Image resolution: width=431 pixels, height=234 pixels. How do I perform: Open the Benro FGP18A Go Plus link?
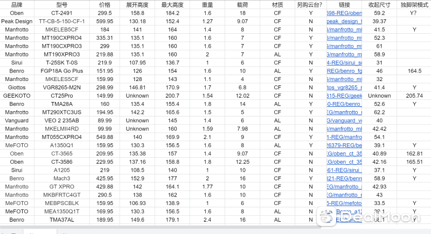(x=344, y=71)
